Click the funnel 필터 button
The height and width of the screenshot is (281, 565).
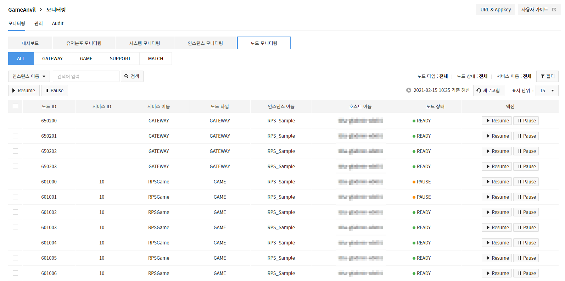pos(547,76)
